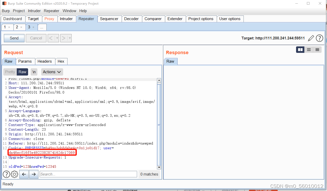
Task: Open the Burp menu
Action: point(6,11)
